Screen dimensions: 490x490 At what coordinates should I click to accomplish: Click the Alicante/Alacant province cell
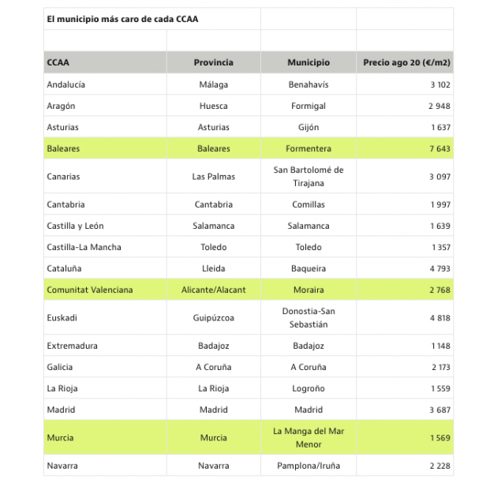(x=213, y=290)
